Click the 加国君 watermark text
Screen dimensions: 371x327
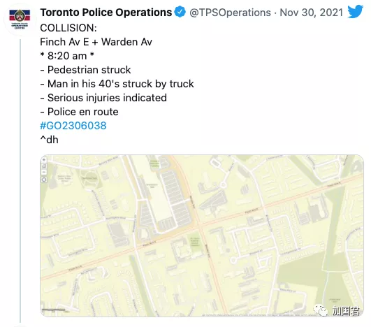click(x=346, y=311)
